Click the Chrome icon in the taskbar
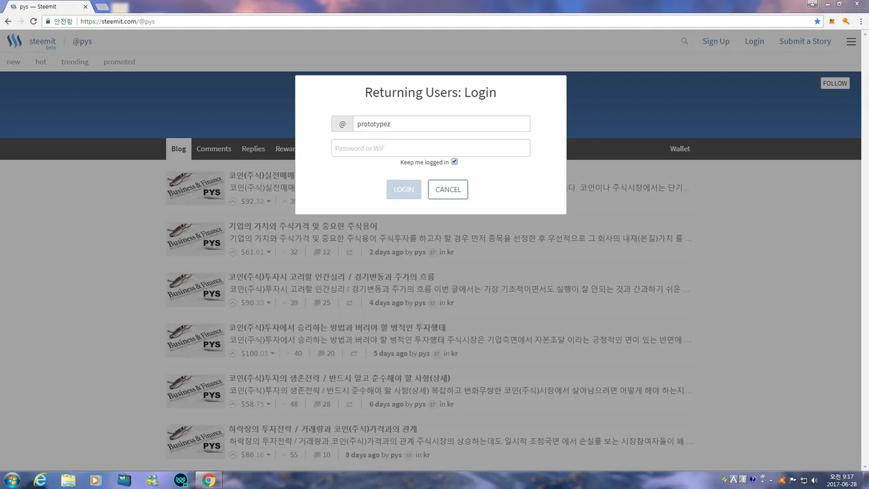 tap(208, 480)
